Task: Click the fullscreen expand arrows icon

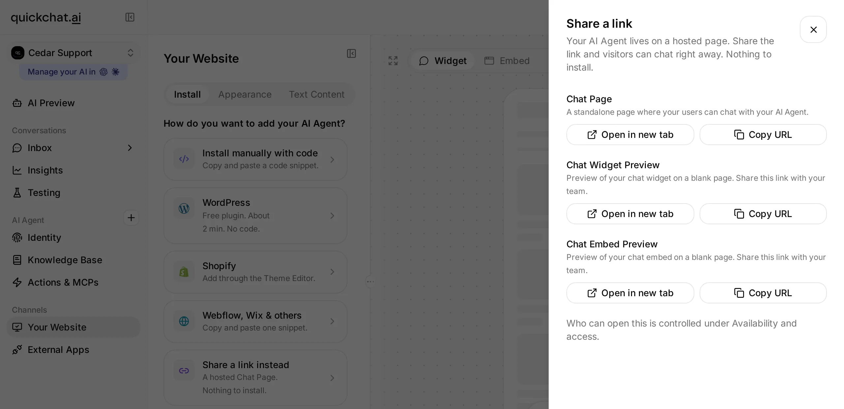Action: point(393,61)
